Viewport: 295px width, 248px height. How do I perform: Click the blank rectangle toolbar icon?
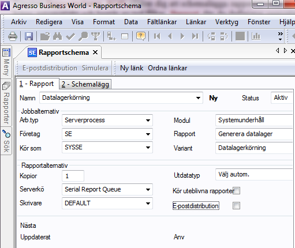[x=125, y=36]
